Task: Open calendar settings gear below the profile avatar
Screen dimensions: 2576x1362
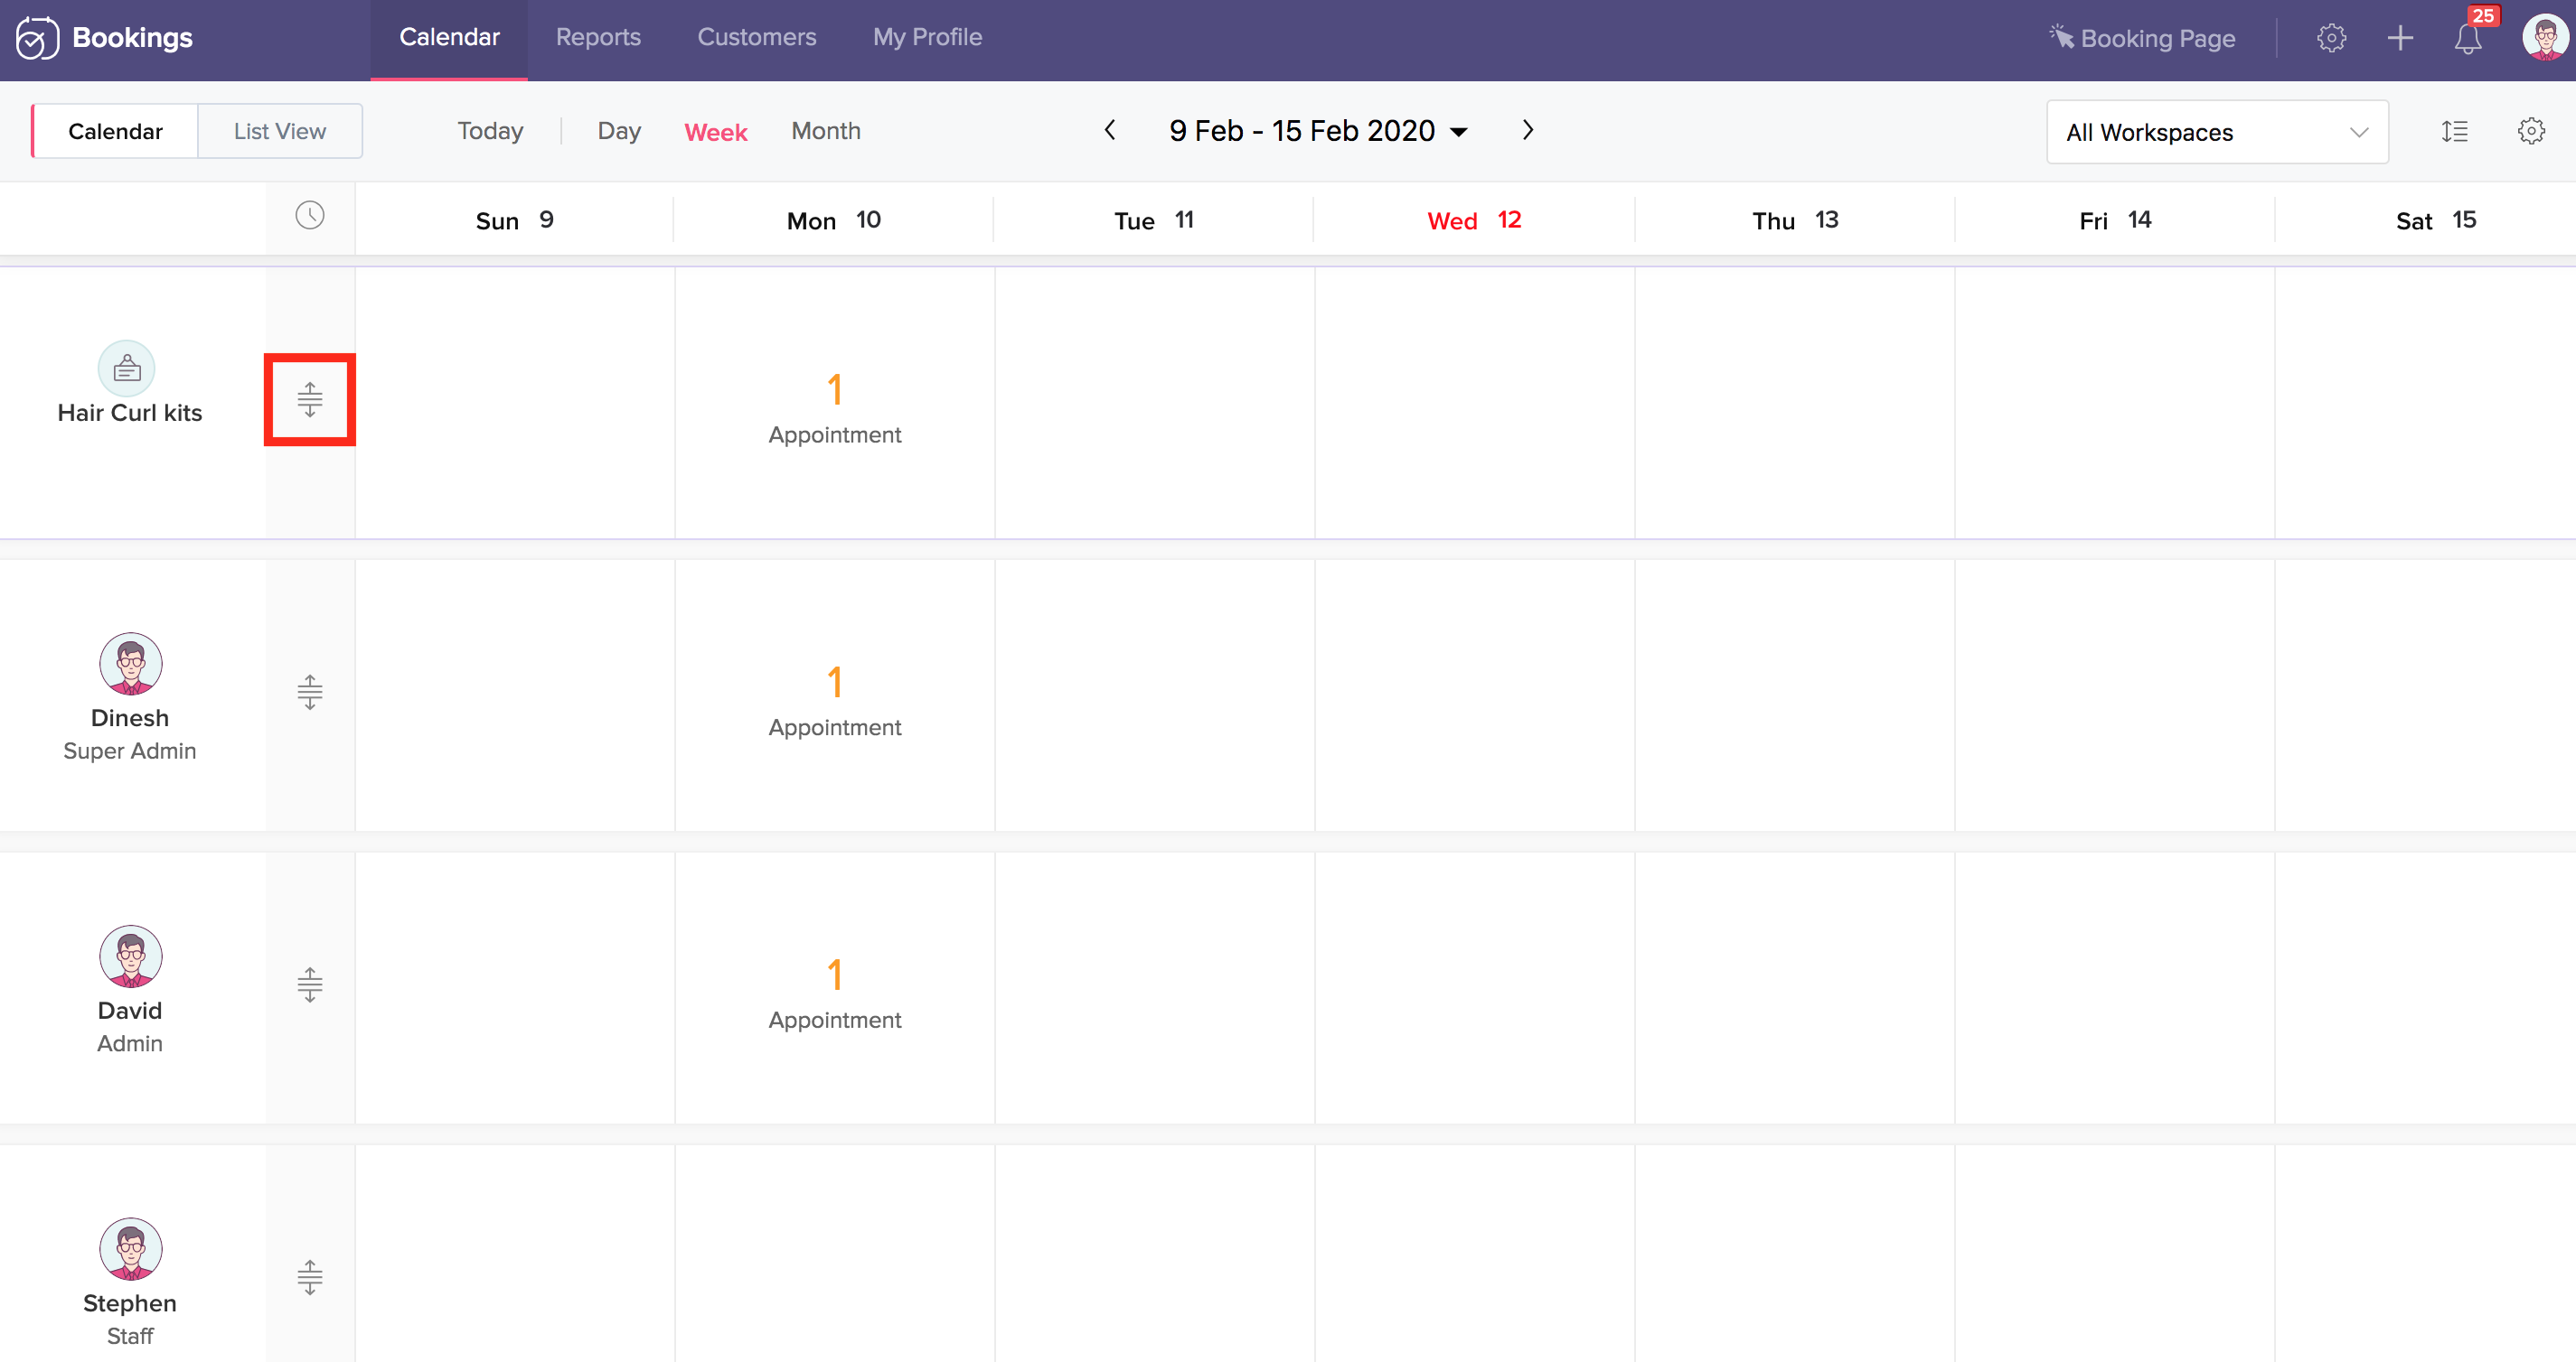Action: point(2531,131)
